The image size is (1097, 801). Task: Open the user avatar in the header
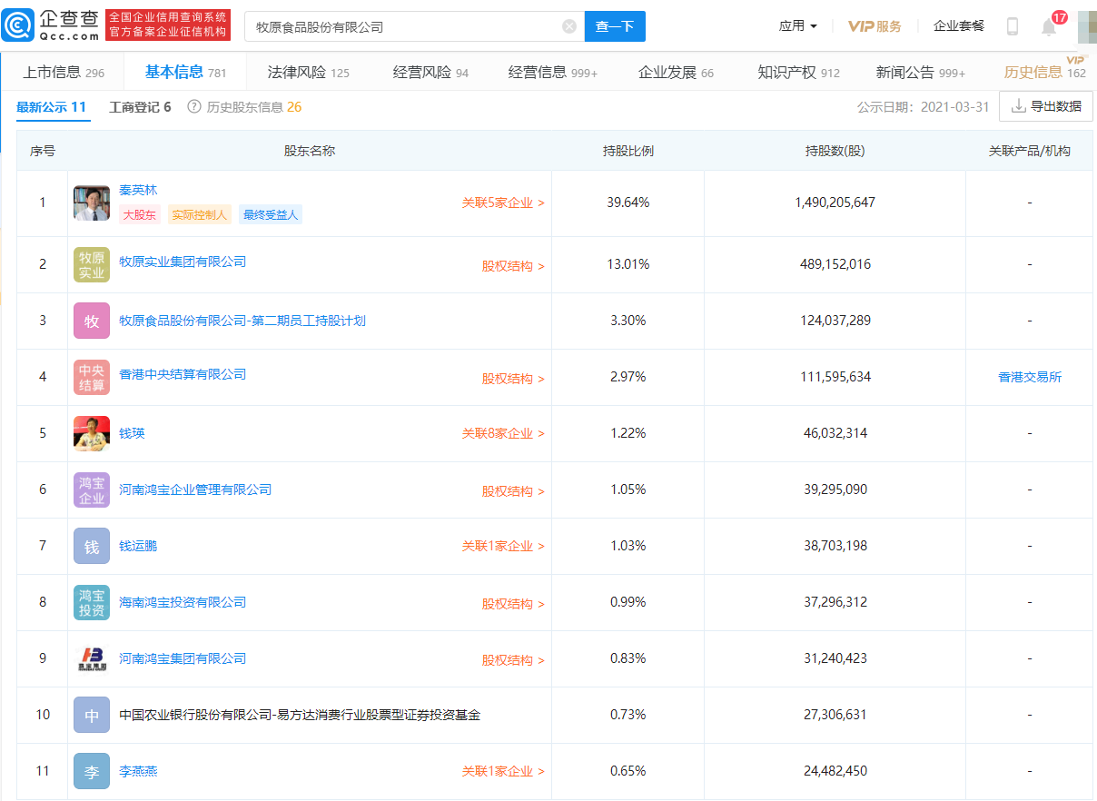[1087, 26]
